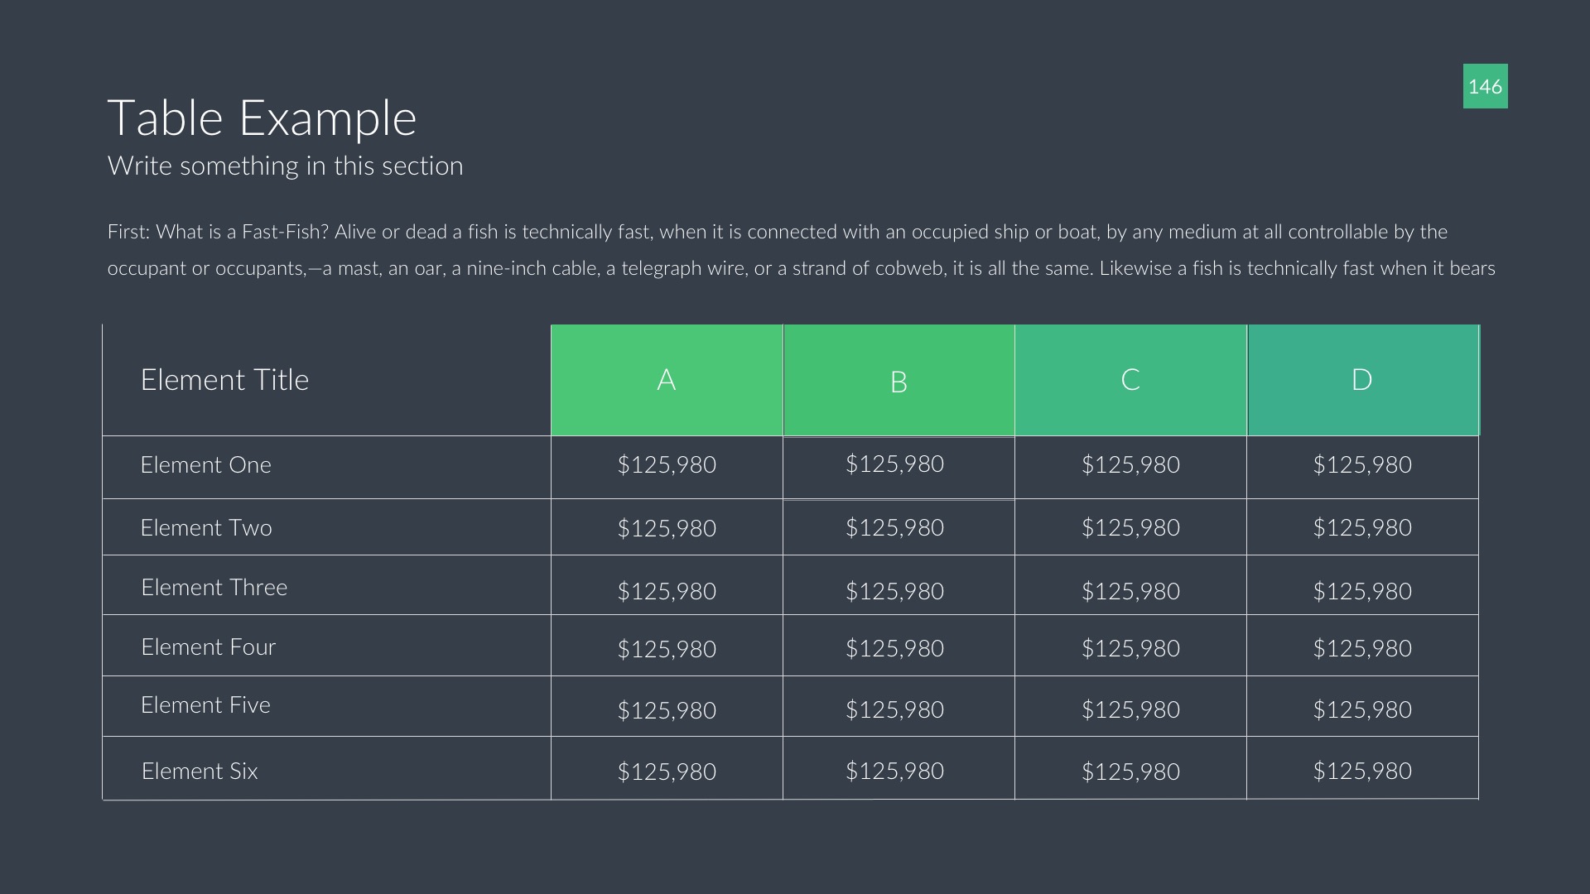Screen dimensions: 1590x894
Task: Select the Element Title header cell
Action: (224, 380)
